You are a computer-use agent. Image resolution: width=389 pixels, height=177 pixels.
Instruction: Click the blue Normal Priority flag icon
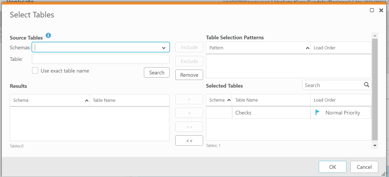pyautogui.click(x=317, y=113)
